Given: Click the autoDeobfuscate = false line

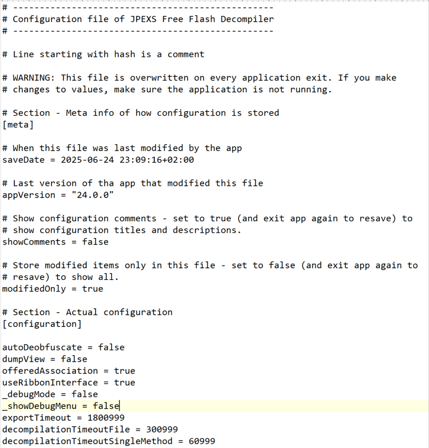Looking at the screenshot, I should pyautogui.click(x=63, y=347).
